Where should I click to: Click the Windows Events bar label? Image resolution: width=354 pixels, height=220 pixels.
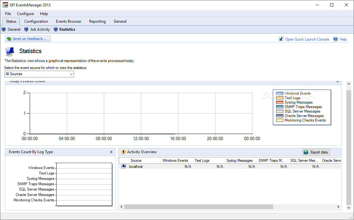coord(41,168)
